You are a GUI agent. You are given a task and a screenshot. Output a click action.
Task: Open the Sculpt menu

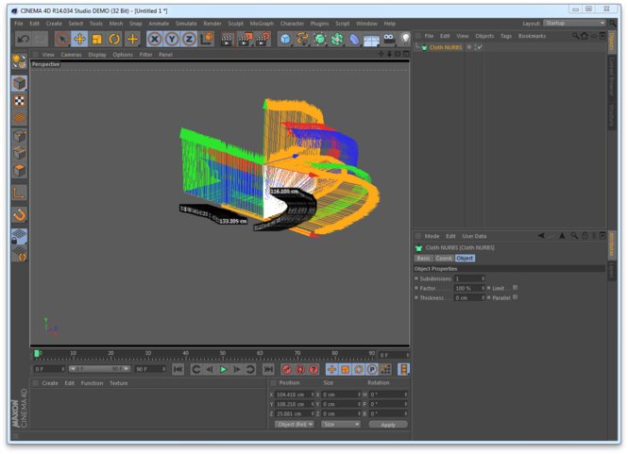(235, 24)
